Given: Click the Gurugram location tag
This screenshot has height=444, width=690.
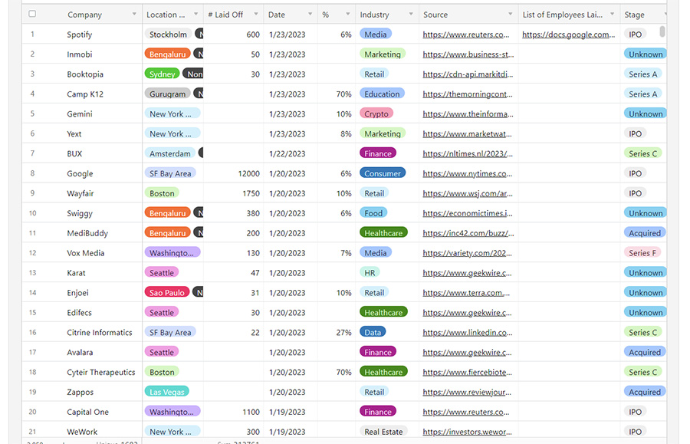Looking at the screenshot, I should 168,94.
